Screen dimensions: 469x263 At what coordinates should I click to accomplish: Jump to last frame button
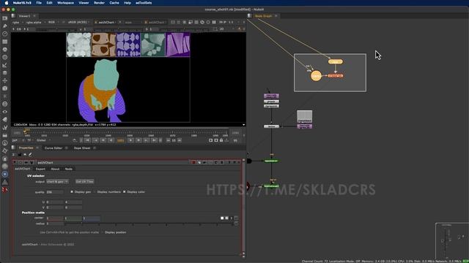click(x=155, y=140)
